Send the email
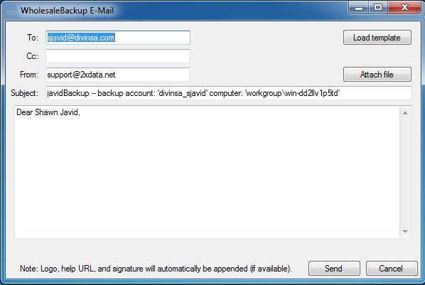The image size is (425, 285). [x=334, y=269]
